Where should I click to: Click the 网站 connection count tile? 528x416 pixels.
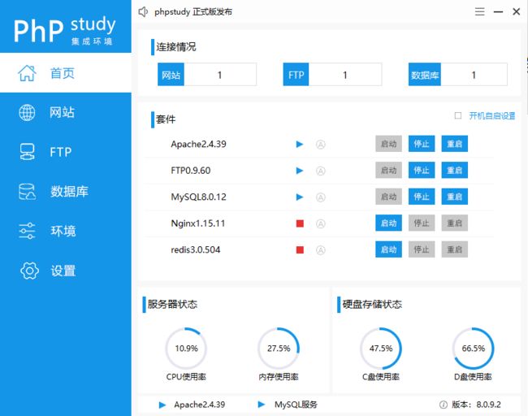pyautogui.click(x=207, y=75)
